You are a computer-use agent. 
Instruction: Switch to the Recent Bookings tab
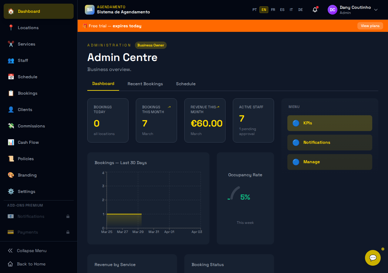click(x=145, y=84)
